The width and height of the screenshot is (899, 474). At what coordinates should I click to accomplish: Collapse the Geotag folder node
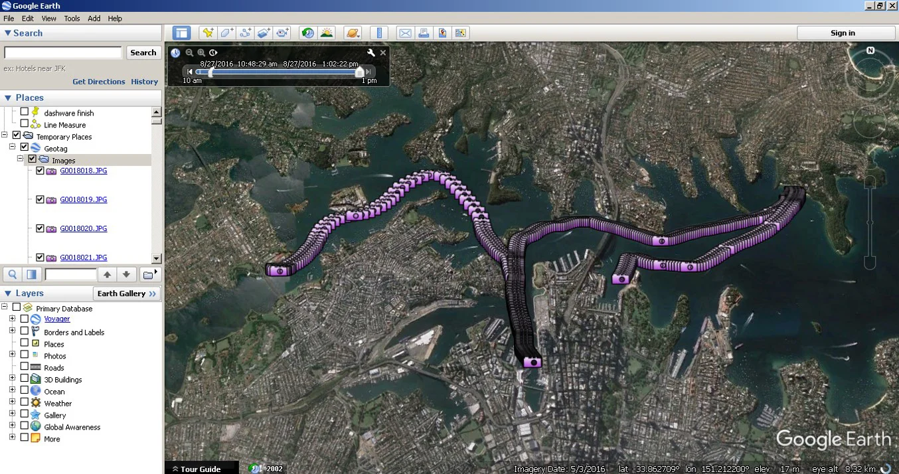point(12,147)
